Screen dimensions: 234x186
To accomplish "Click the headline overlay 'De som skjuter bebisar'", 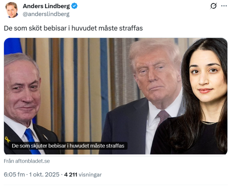I will coord(68,146).
